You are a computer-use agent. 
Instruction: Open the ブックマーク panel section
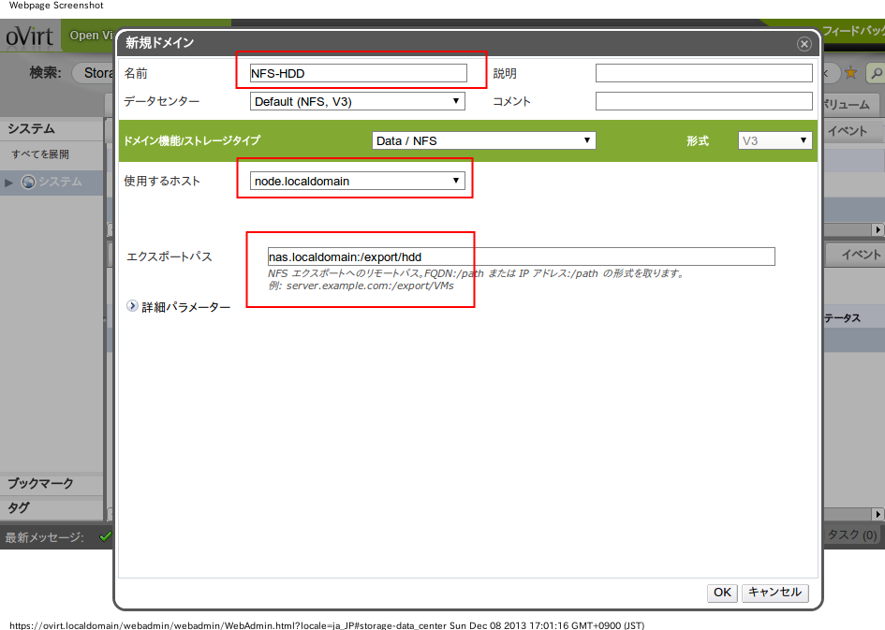(41, 484)
